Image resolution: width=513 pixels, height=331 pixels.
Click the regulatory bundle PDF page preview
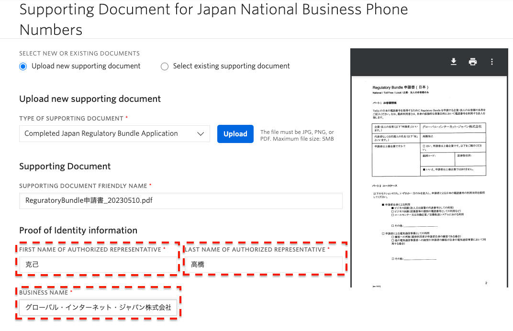pyautogui.click(x=429, y=182)
